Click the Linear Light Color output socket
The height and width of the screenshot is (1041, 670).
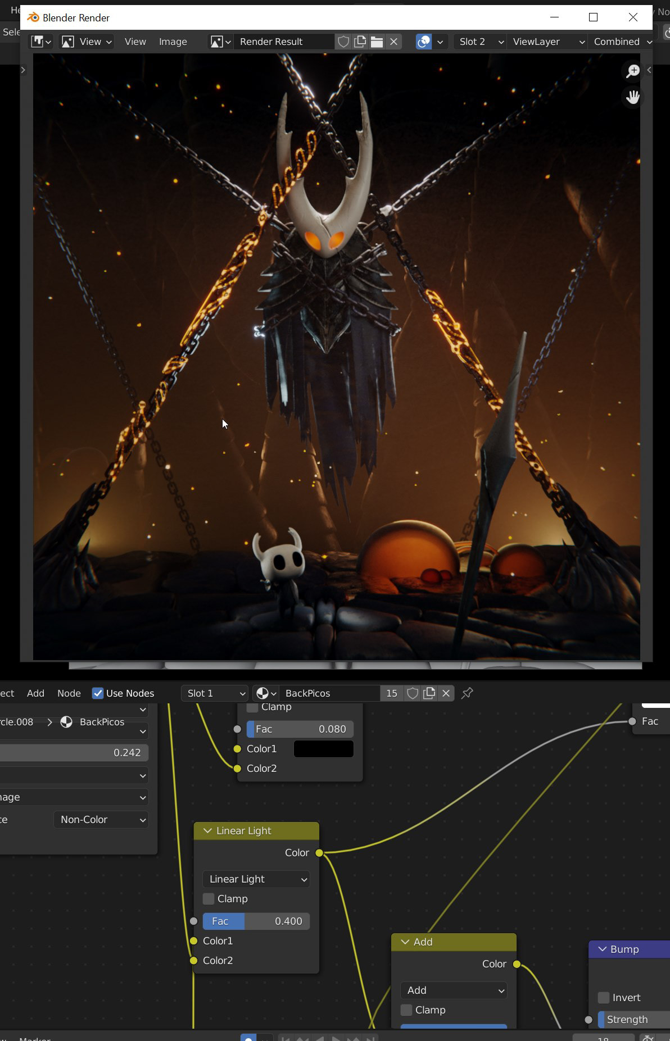coord(319,853)
